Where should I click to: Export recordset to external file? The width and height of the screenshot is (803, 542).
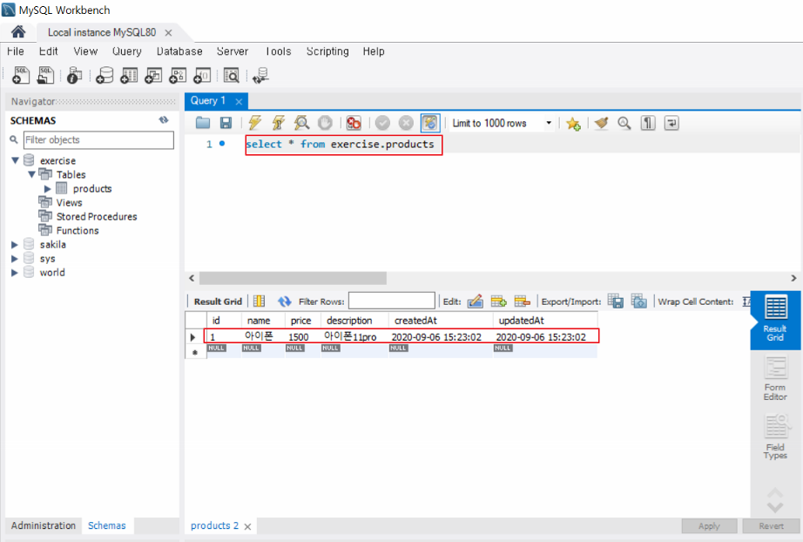coord(616,301)
